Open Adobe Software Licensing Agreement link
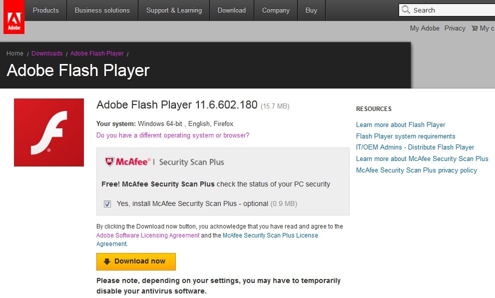 point(148,235)
